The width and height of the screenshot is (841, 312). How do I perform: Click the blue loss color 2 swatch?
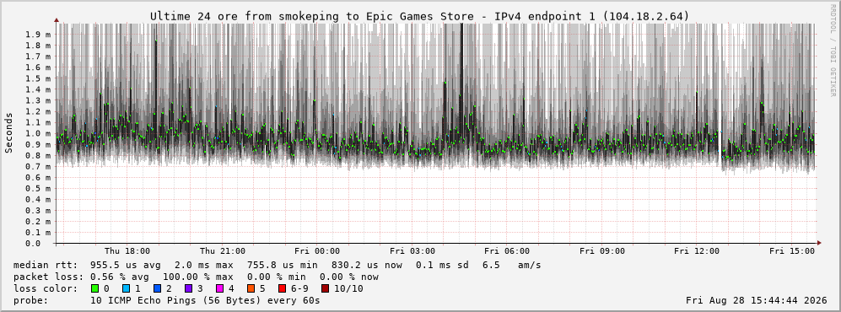click(x=158, y=288)
